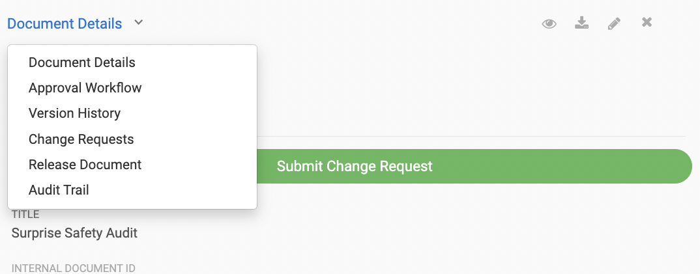The height and width of the screenshot is (274, 700).
Task: Preview the document using the eye icon
Action: tap(549, 23)
